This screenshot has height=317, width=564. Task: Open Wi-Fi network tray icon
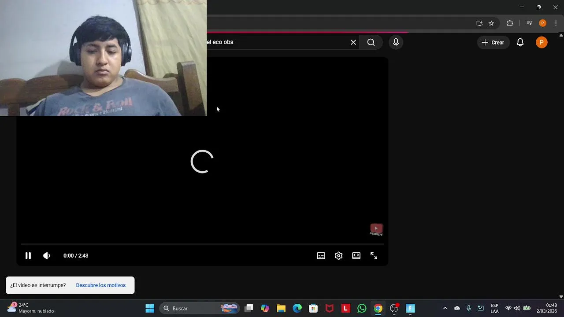coord(508,308)
